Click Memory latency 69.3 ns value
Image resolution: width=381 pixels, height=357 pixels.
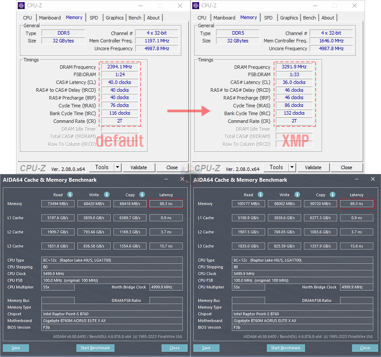click(356, 203)
